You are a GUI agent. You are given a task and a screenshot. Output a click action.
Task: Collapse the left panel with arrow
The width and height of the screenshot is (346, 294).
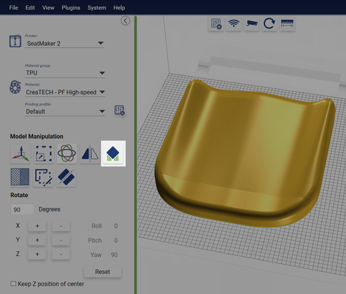(x=125, y=21)
